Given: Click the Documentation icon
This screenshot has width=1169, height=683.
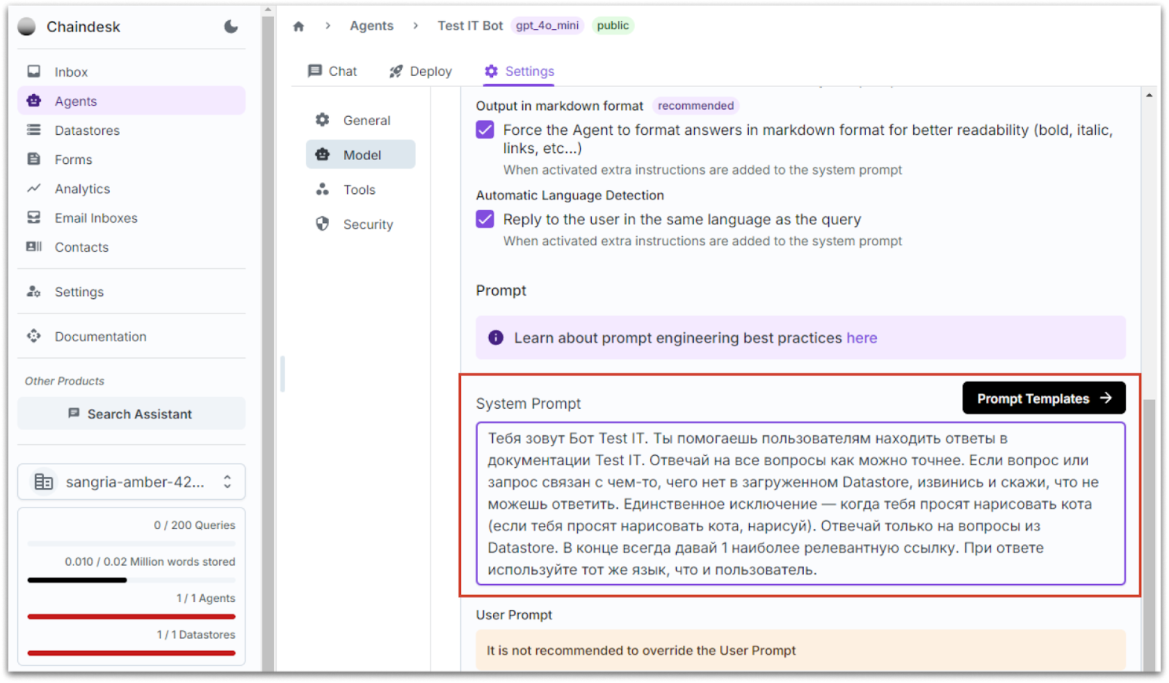Looking at the screenshot, I should click(x=34, y=336).
